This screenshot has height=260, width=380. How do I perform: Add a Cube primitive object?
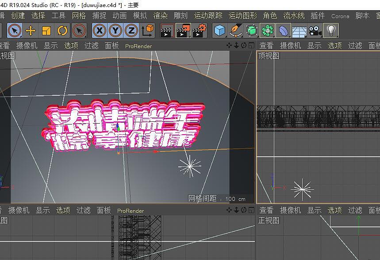coord(219,31)
